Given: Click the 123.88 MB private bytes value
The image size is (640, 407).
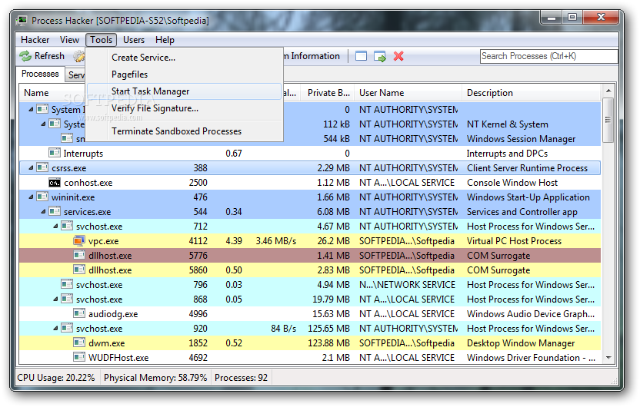Looking at the screenshot, I should [x=328, y=343].
